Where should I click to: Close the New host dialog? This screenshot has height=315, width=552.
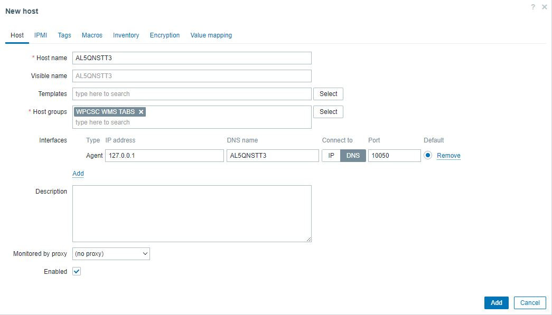(x=545, y=7)
